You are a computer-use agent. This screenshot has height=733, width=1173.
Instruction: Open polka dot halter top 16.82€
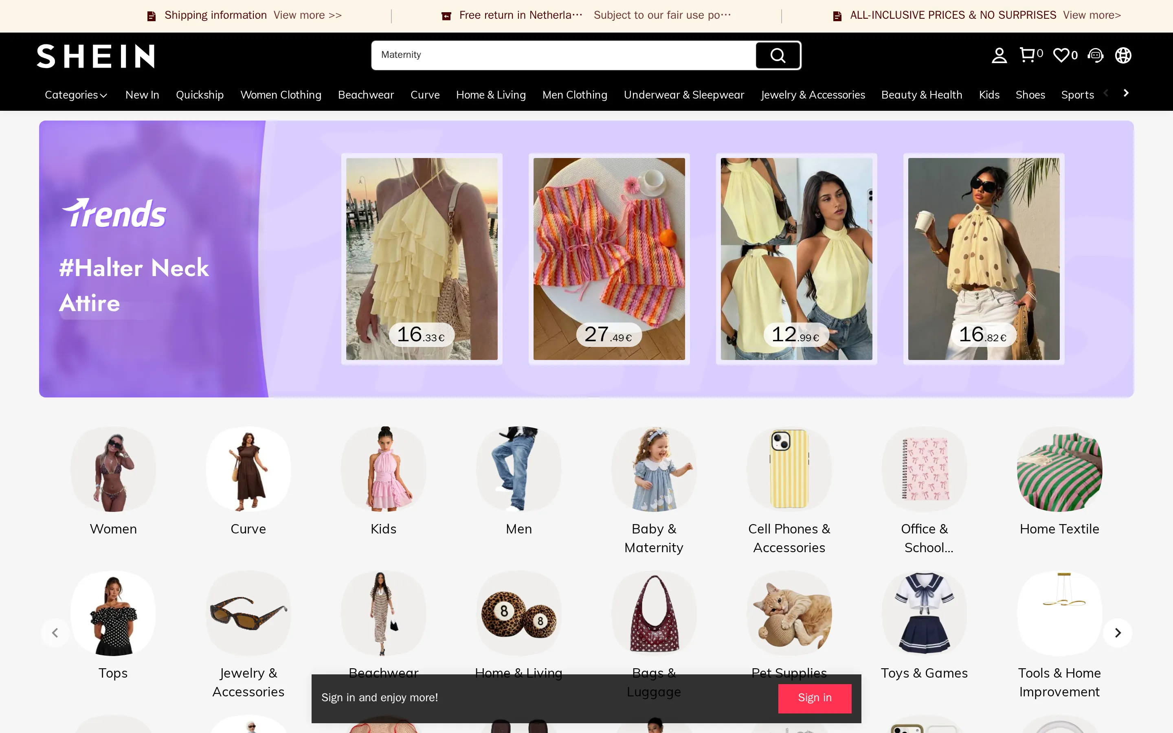pos(984,259)
